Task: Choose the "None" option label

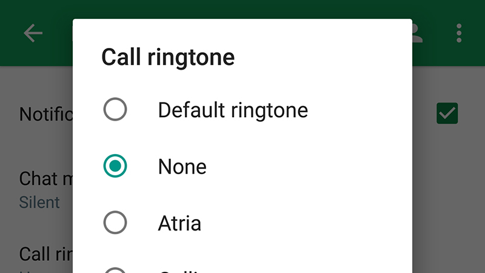Action: tap(182, 167)
